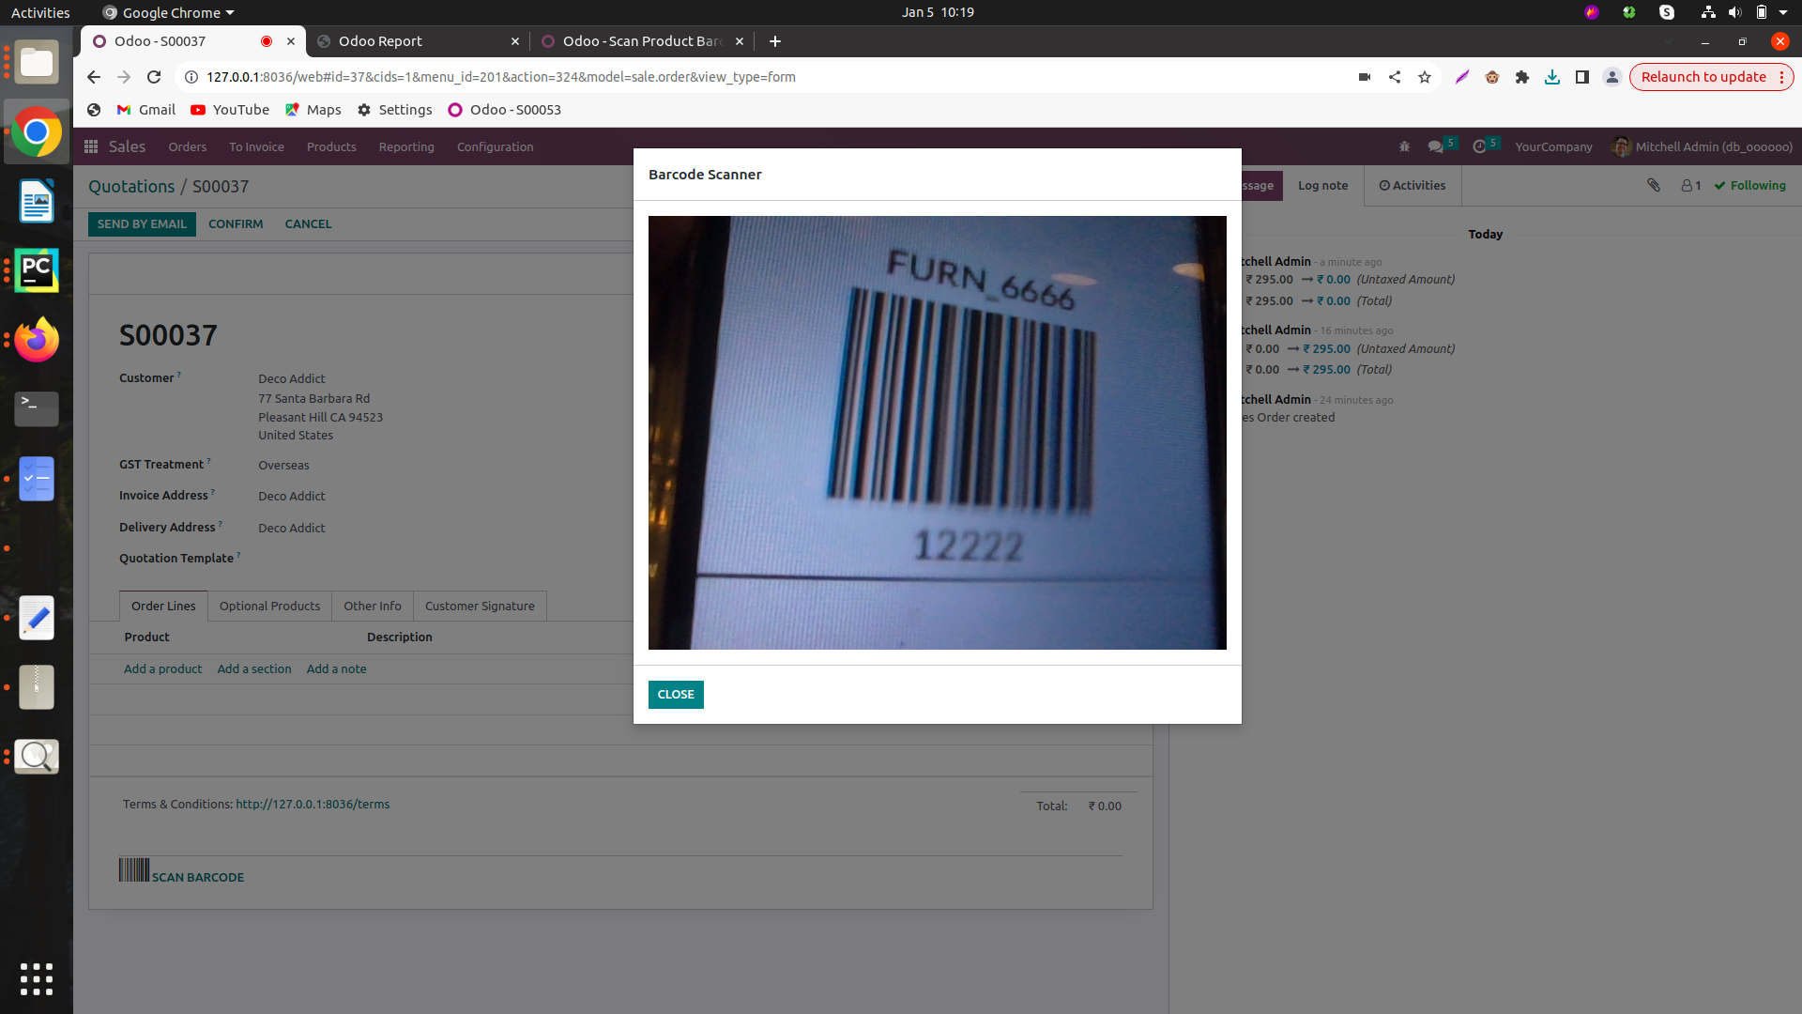Viewport: 1802px width, 1014px height.
Task: Toggle the Following status
Action: coord(1750,186)
